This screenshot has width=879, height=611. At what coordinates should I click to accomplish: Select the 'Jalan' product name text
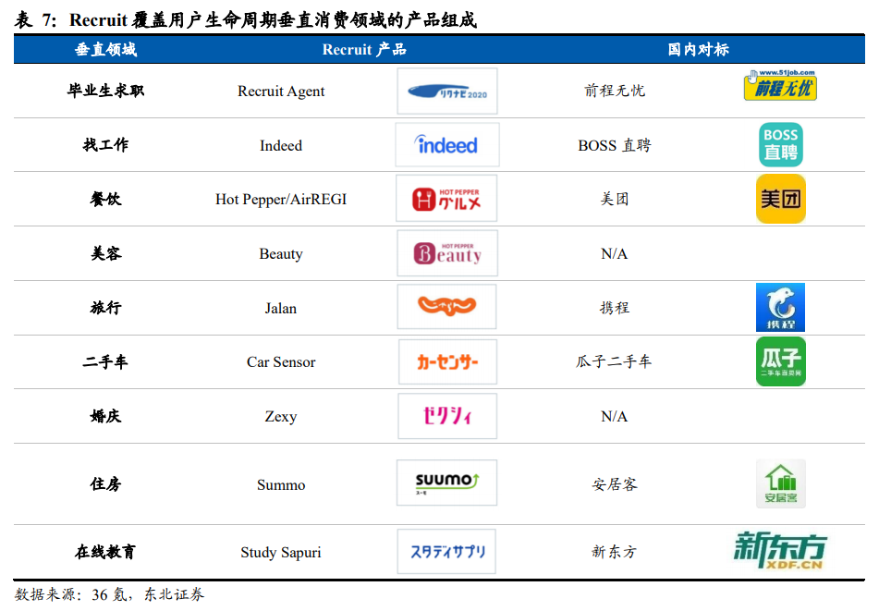coord(281,309)
